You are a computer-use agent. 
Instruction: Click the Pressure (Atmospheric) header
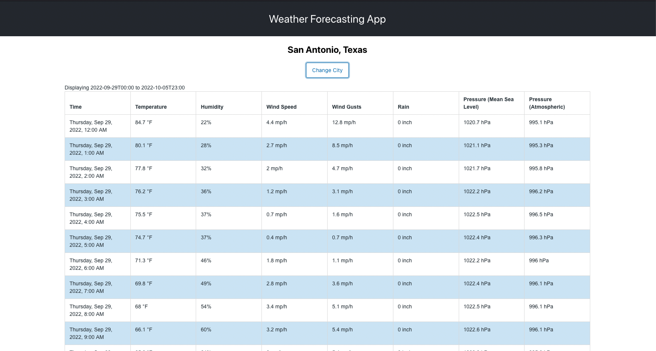pyautogui.click(x=547, y=103)
